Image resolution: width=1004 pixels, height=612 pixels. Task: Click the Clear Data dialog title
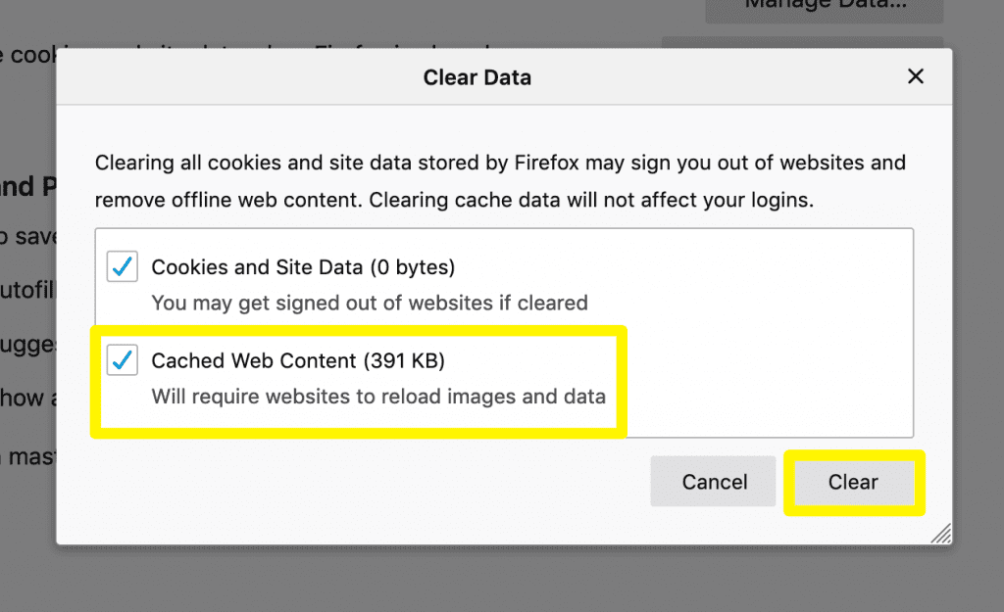(x=477, y=76)
